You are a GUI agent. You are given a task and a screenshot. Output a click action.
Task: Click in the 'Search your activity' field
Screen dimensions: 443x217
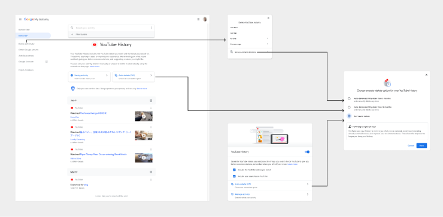pos(111,28)
